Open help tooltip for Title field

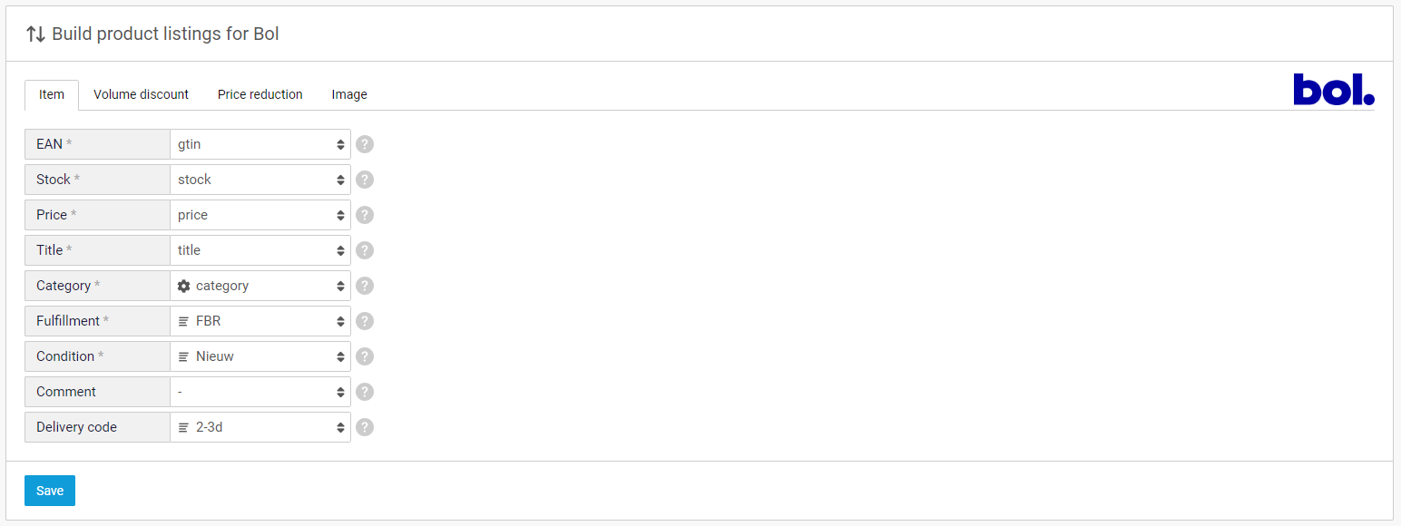point(365,250)
